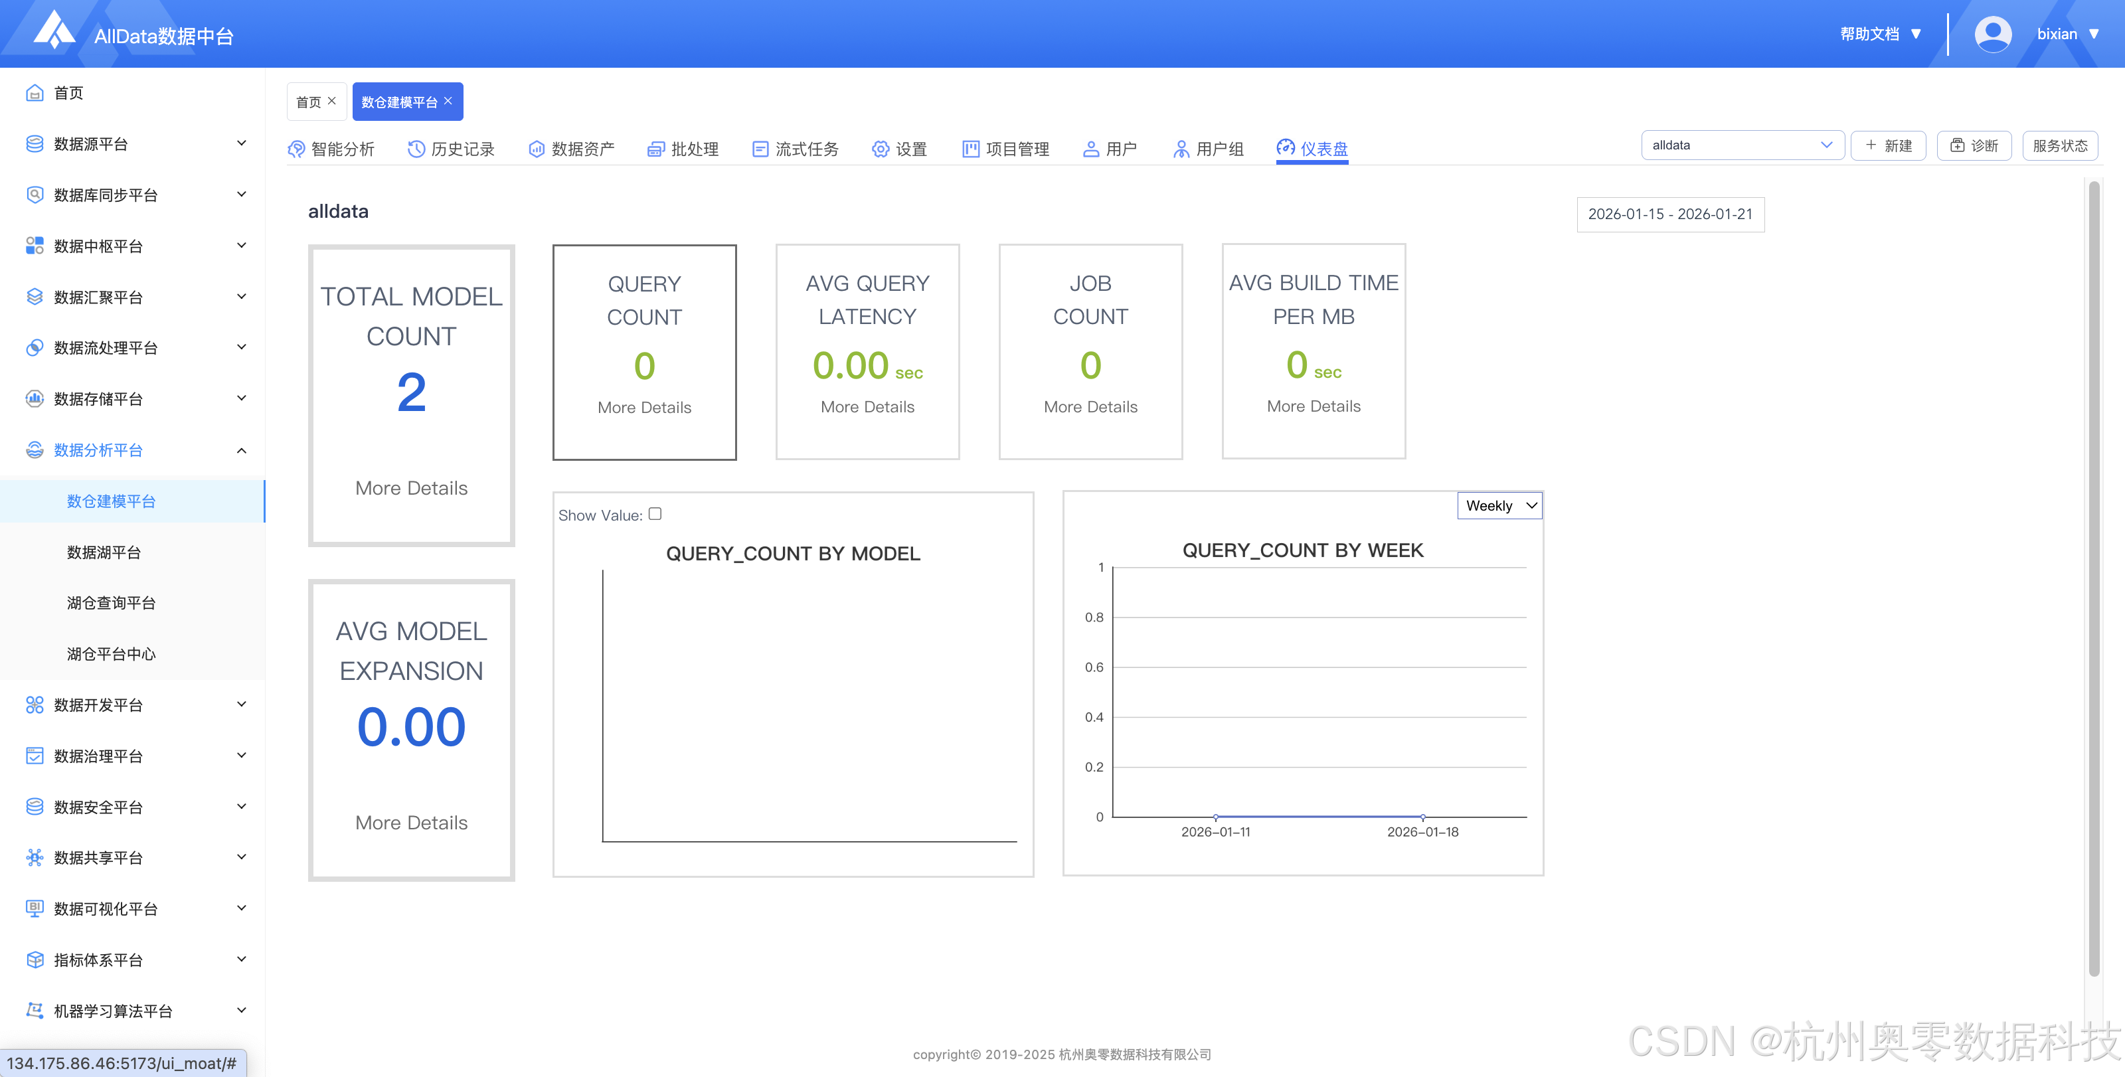Click the 新建 button

click(1888, 145)
